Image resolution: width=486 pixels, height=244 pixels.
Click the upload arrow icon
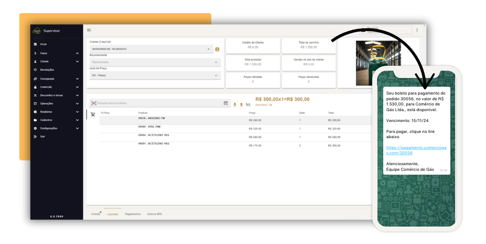(241, 105)
